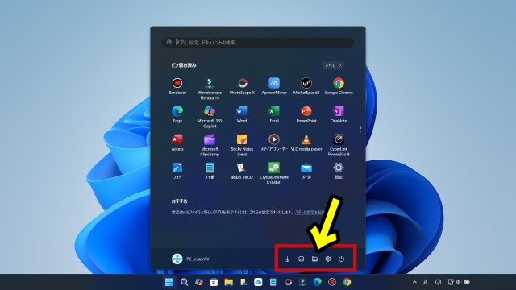Click the Start menu search box
This screenshot has height=290, width=516.
258,43
